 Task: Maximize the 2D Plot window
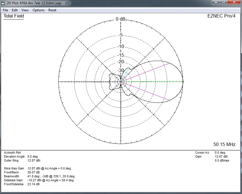(223, 3)
